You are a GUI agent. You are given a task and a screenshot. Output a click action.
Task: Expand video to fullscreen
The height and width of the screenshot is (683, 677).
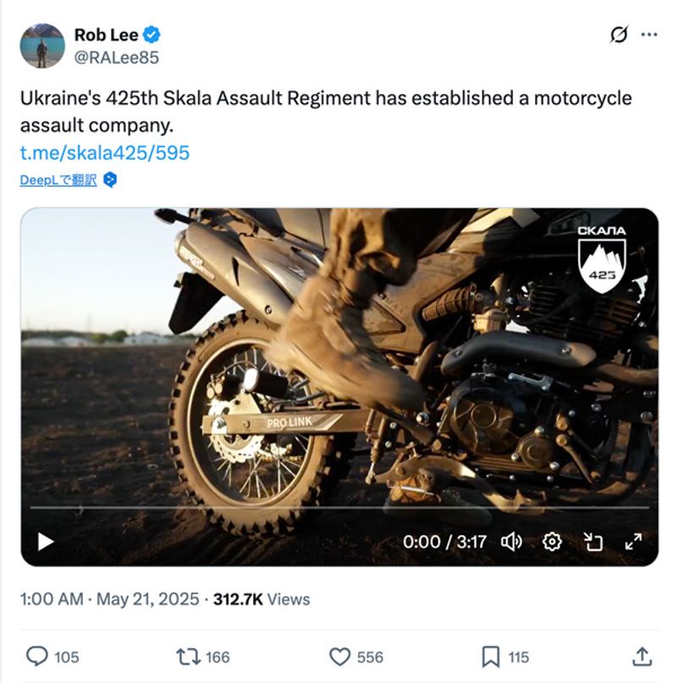click(633, 542)
